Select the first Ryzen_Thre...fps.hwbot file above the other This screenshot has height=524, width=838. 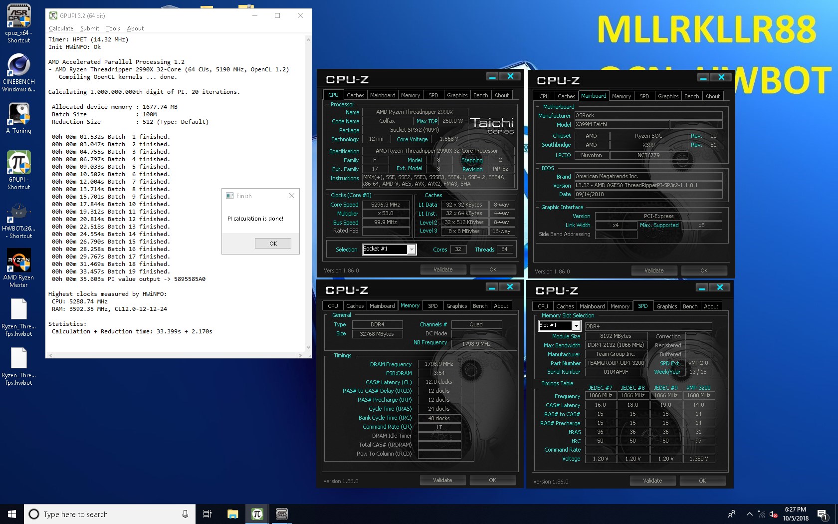(x=18, y=317)
